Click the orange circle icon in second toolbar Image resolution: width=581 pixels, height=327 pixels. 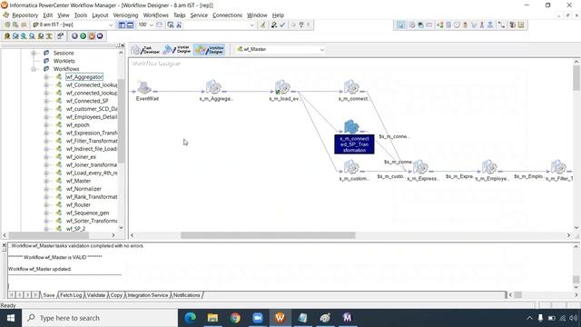[x=92, y=36]
